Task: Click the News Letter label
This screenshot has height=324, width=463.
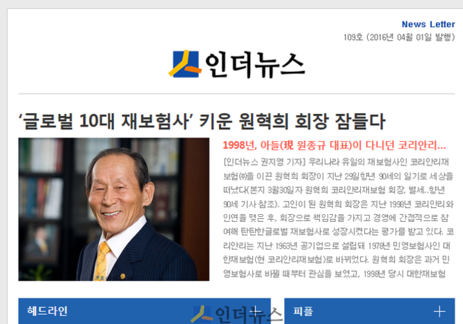Action: (x=428, y=24)
